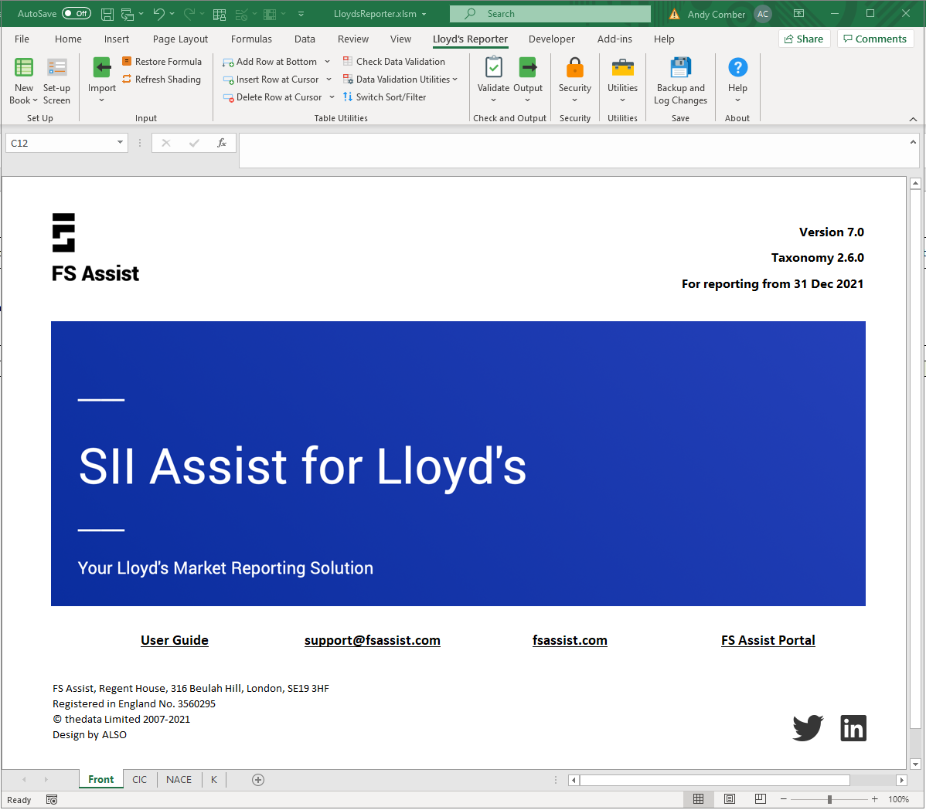The height and width of the screenshot is (810, 926).
Task: Click Backup and Log Changes icon
Action: tap(680, 68)
